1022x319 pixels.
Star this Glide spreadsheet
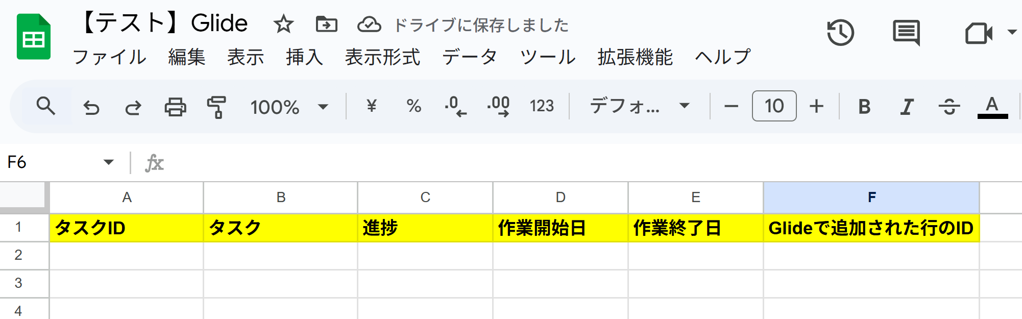click(x=283, y=24)
